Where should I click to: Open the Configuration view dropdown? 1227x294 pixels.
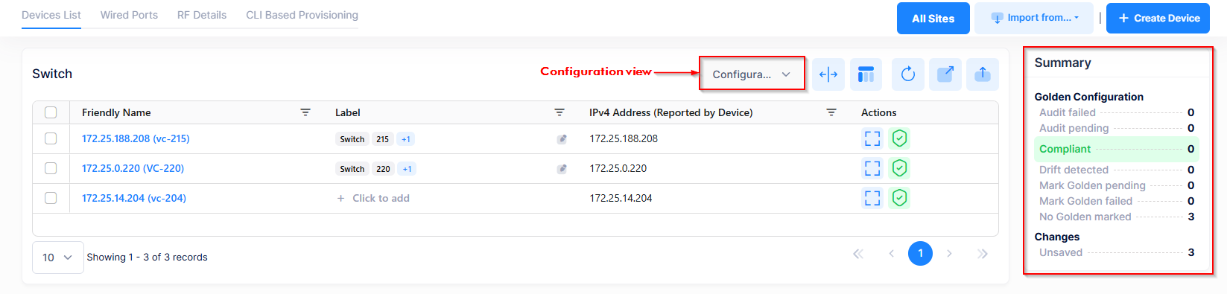coord(752,74)
